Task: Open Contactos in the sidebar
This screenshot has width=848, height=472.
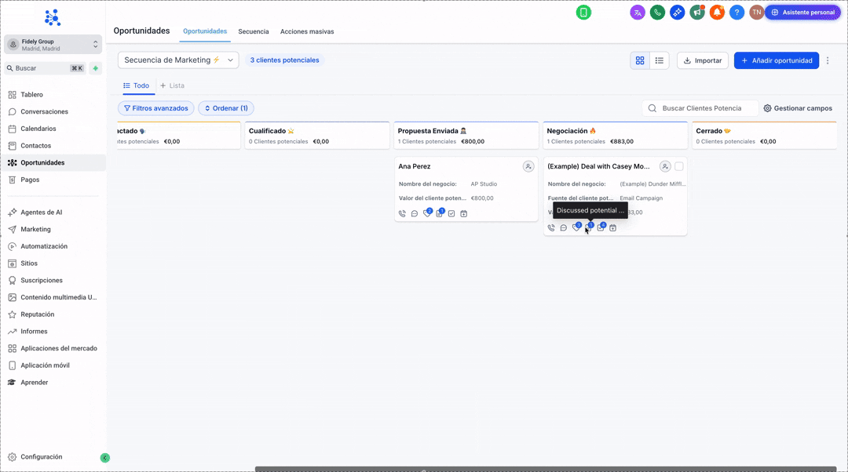Action: (35, 146)
